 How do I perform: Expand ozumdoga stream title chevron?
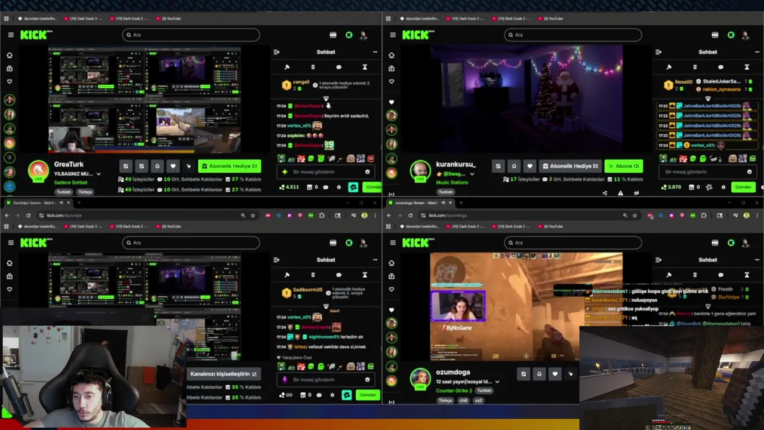[x=497, y=382]
